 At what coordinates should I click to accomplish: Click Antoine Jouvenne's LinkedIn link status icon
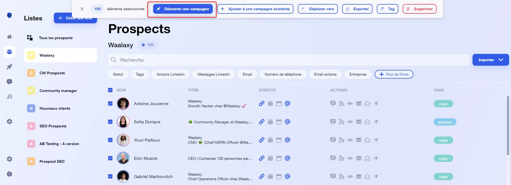coord(262,103)
